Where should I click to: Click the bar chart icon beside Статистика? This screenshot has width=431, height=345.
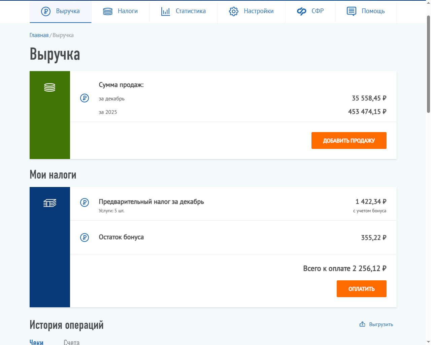[165, 11]
